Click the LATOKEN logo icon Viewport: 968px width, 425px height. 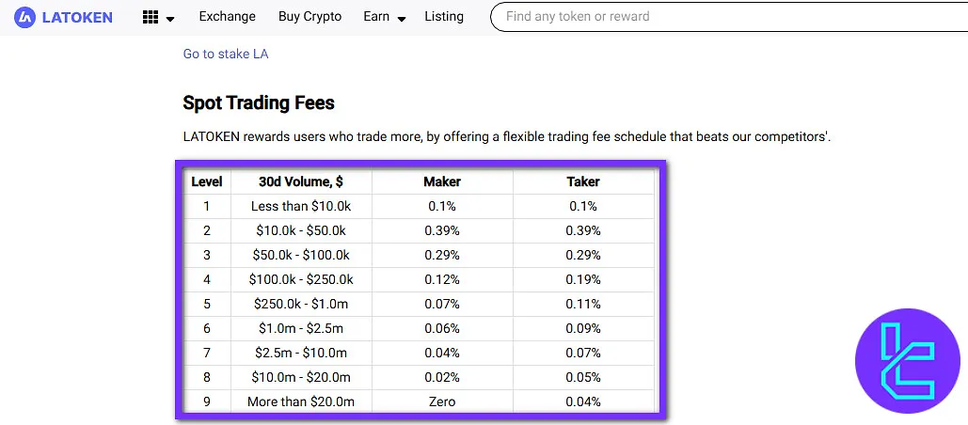pyautogui.click(x=26, y=17)
